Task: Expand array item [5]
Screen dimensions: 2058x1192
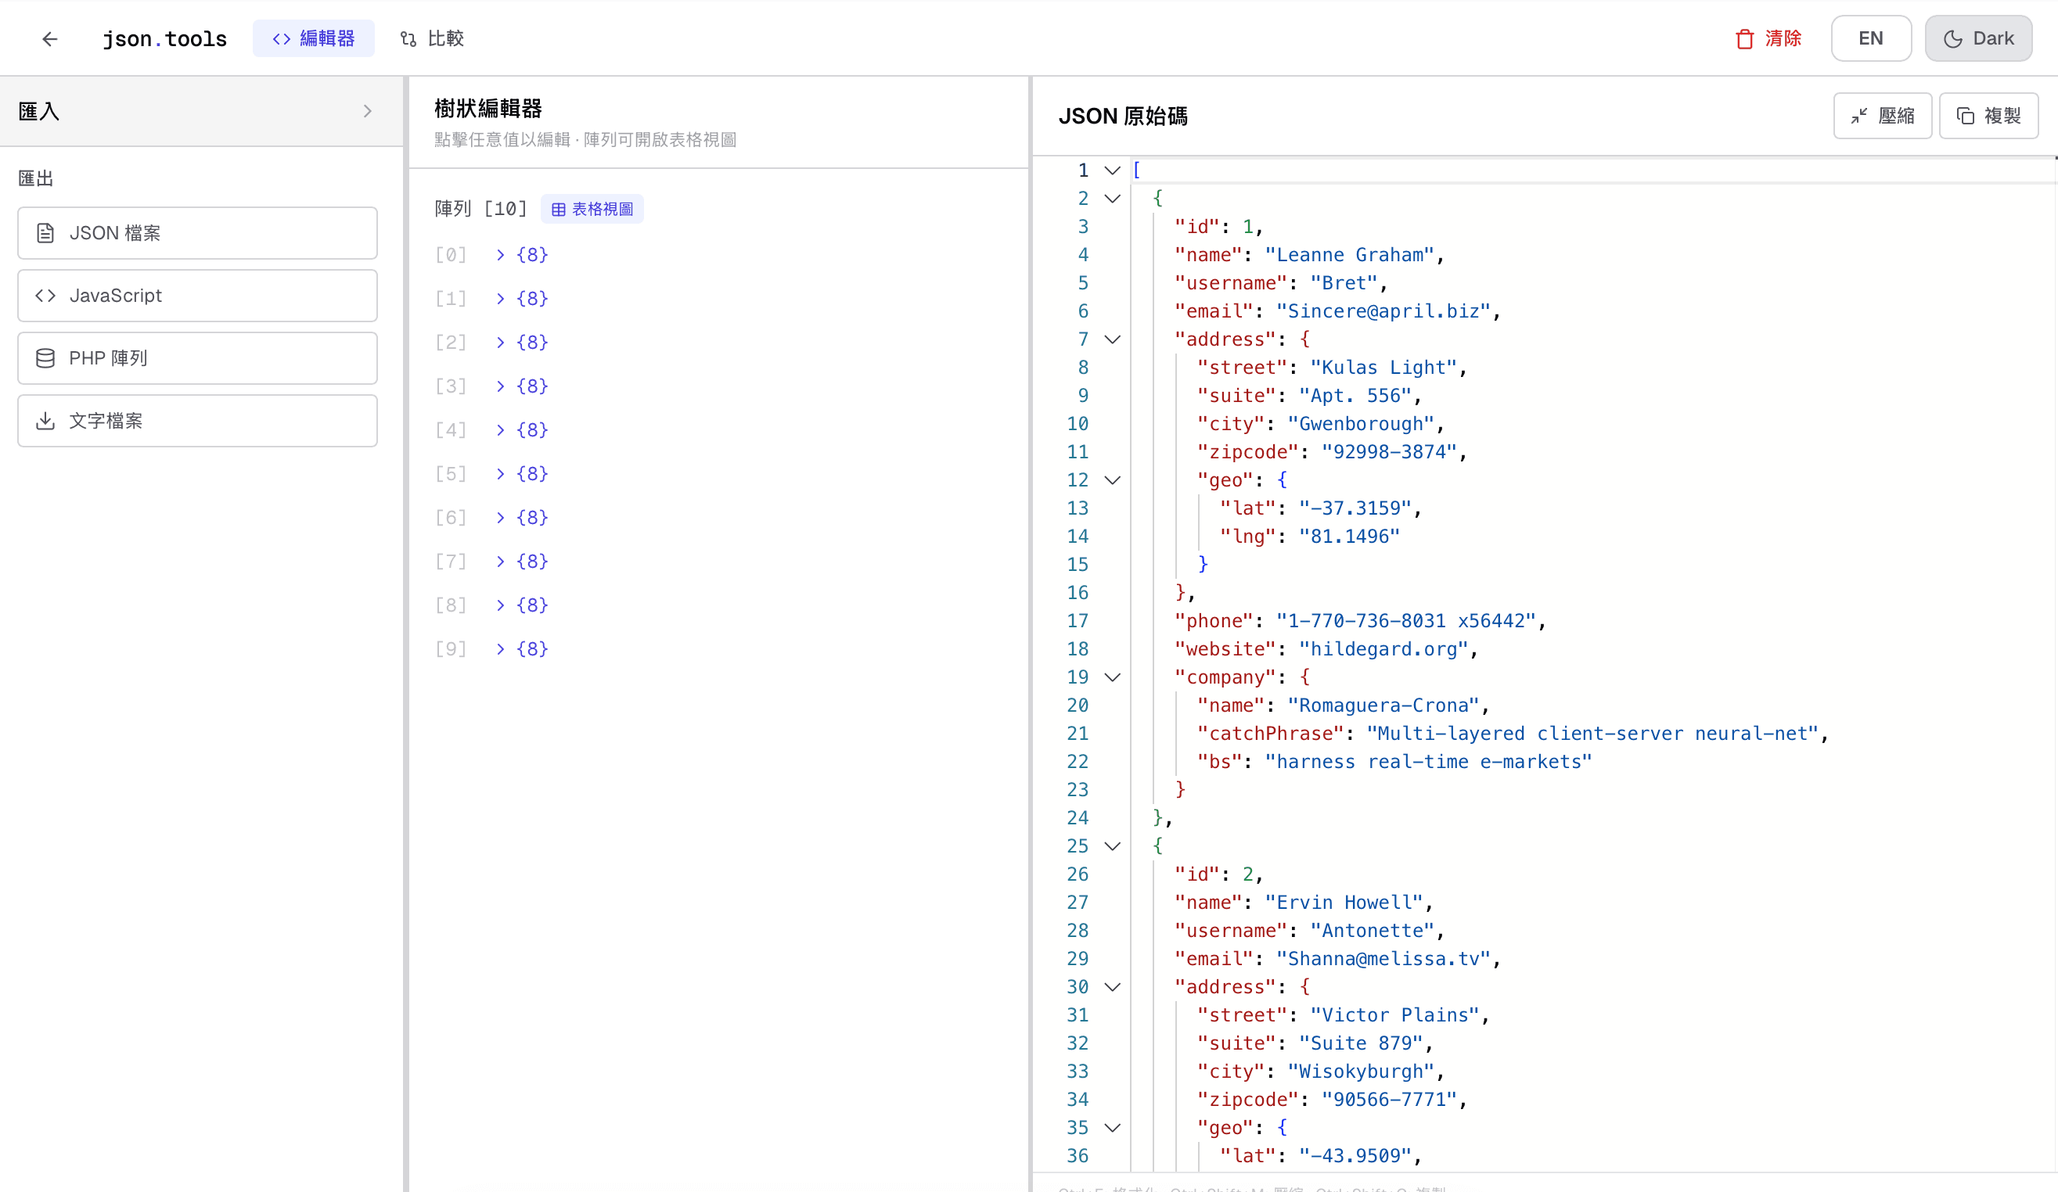Action: [501, 473]
